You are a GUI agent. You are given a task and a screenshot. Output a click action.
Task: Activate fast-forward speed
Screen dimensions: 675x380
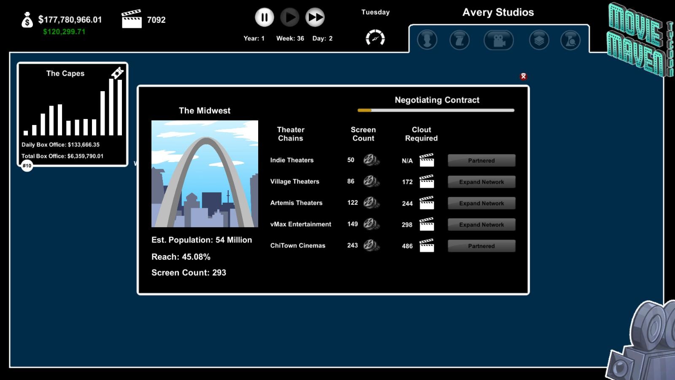click(x=315, y=17)
